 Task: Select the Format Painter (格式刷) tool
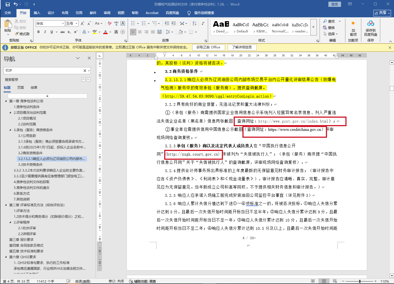click(x=22, y=34)
